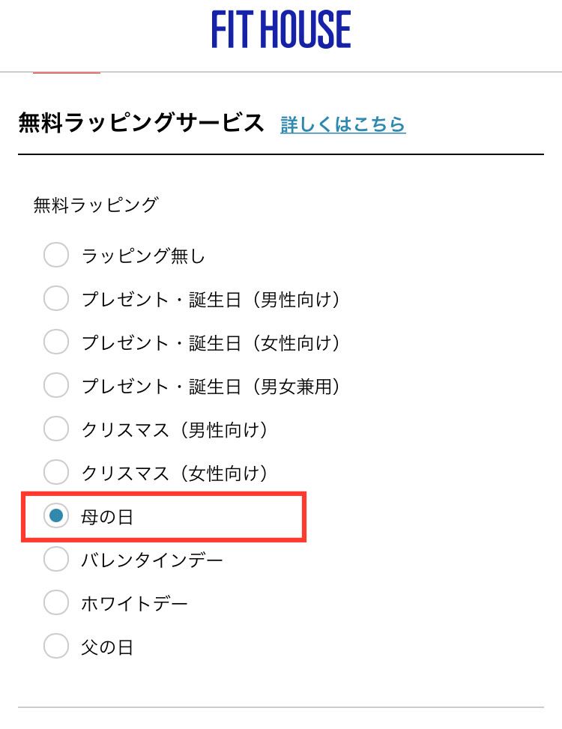The image size is (562, 729).
Task: Pick プレゼント・誕生日（男女兼用） radio circle
Action: [x=56, y=386]
